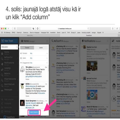Click #education hashtag in TM Jeffers tweet
The image size is (120, 120).
pyautogui.click(x=38, y=76)
